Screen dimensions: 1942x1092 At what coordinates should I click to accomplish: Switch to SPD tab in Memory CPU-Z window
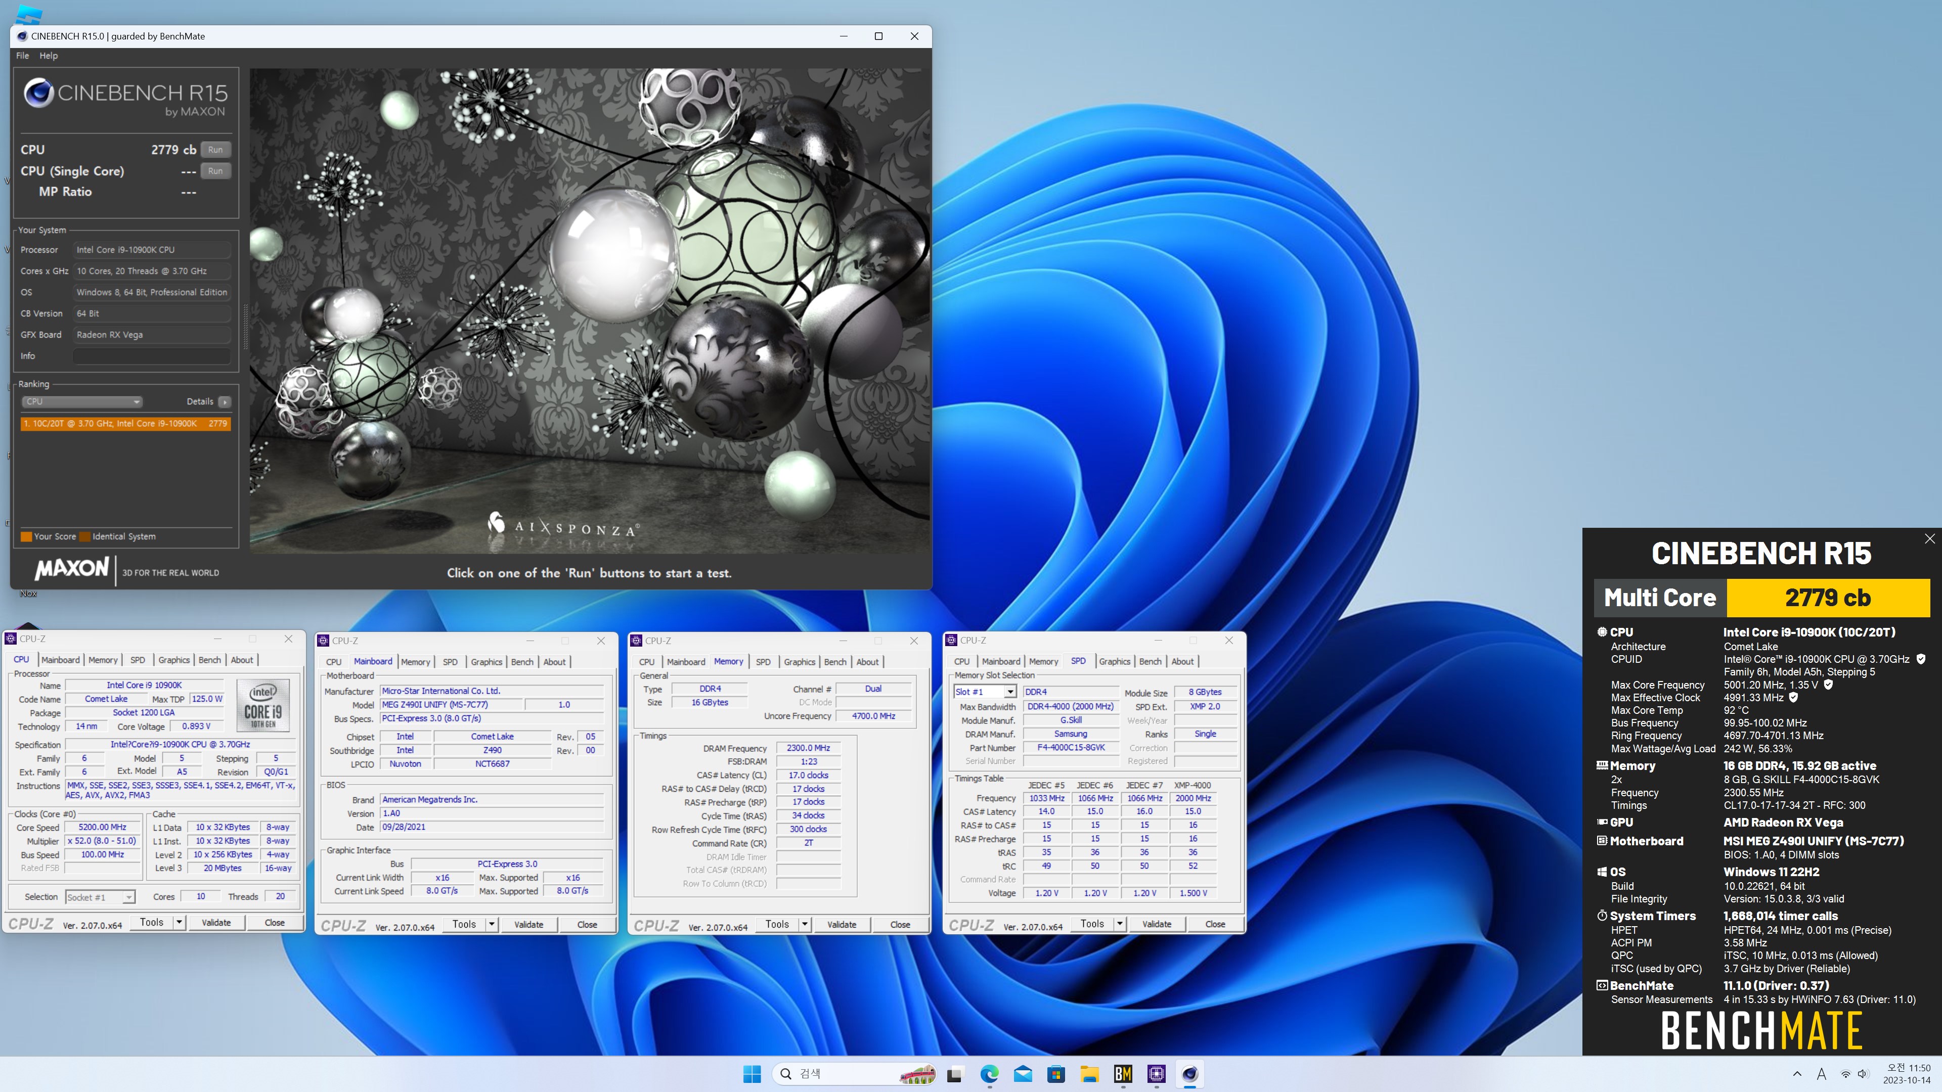pyautogui.click(x=763, y=662)
